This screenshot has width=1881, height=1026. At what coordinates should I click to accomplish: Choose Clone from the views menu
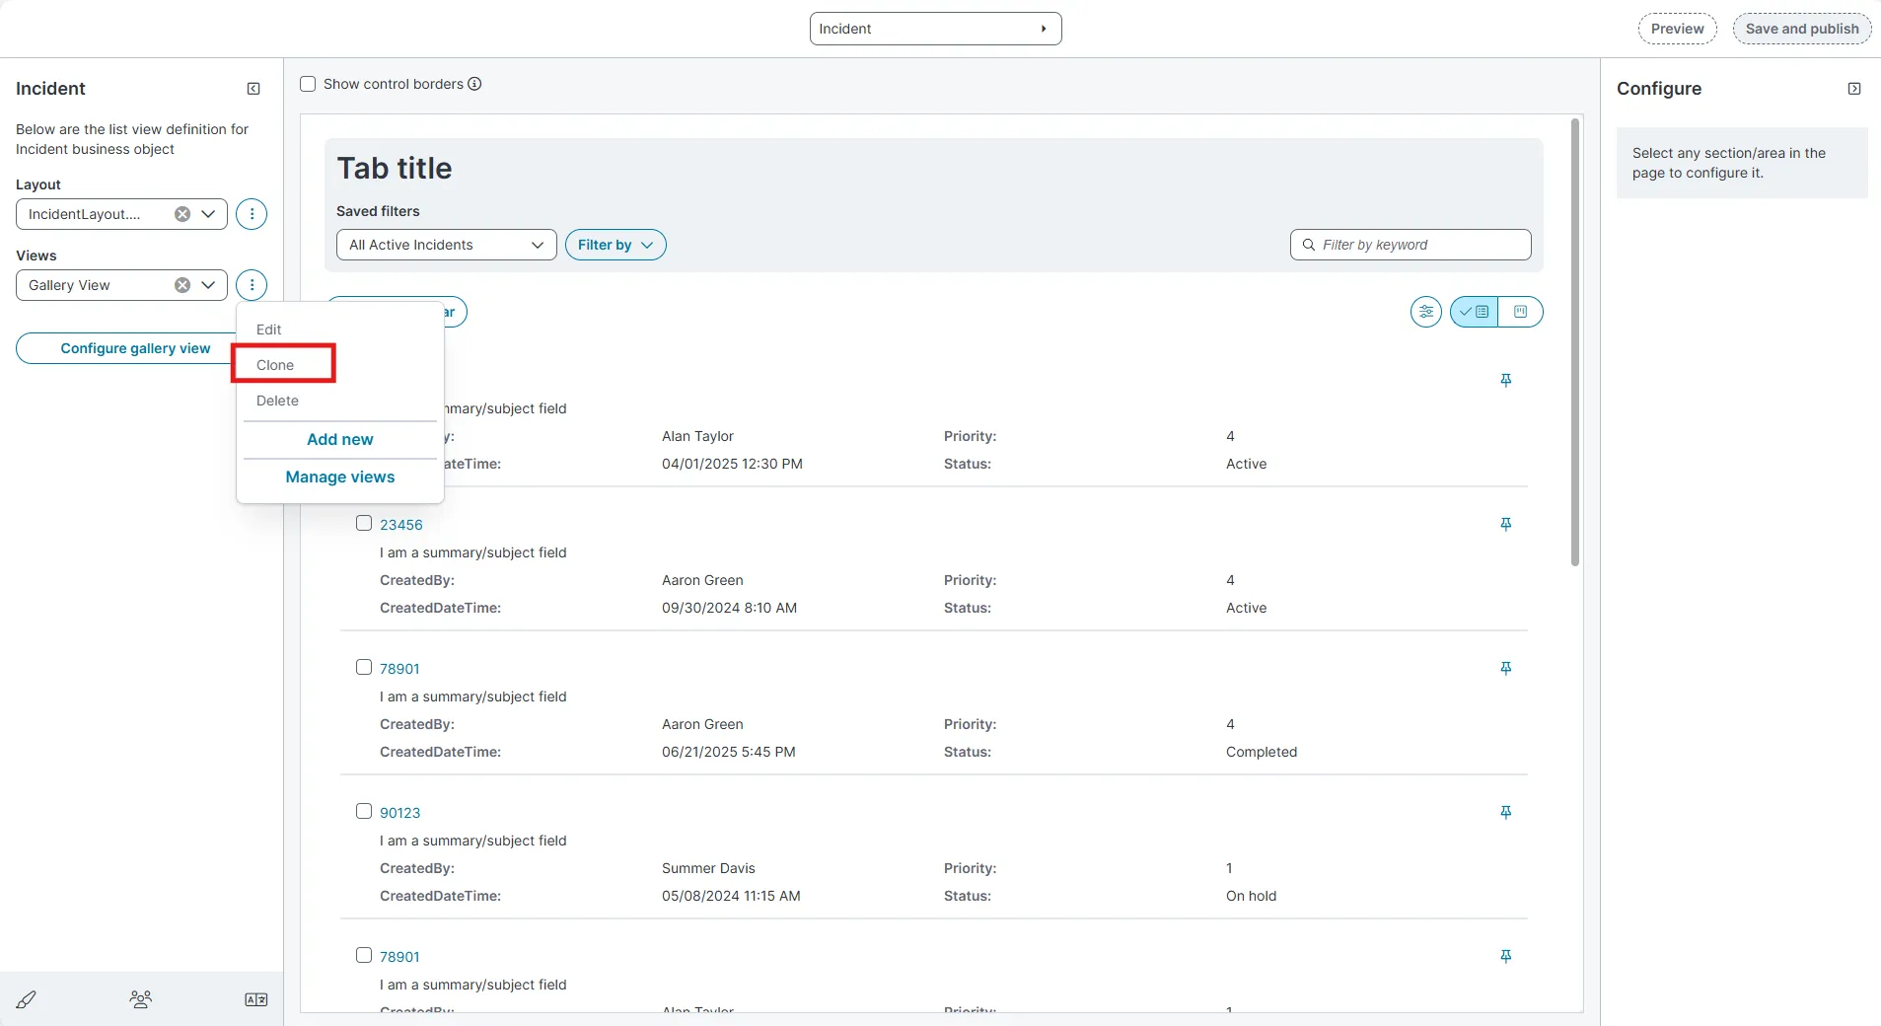[275, 365]
